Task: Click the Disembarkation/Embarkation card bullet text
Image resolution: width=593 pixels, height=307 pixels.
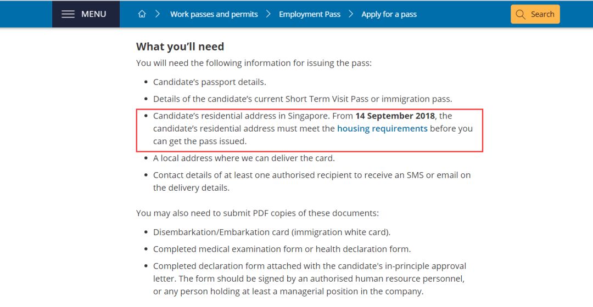Action: coord(272,232)
